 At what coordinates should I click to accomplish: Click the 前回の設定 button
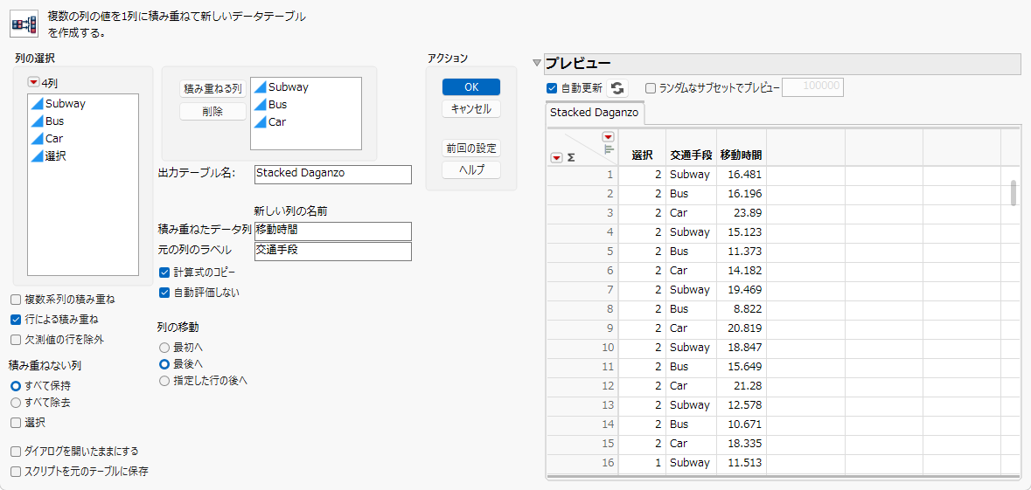click(x=471, y=148)
